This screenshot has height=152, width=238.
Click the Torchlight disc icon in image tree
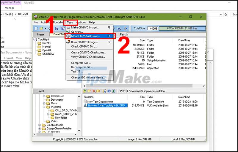click(x=35, y=39)
